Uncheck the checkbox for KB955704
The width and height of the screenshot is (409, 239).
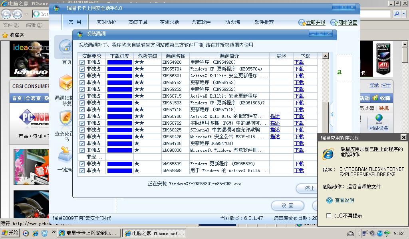pyautogui.click(x=82, y=69)
